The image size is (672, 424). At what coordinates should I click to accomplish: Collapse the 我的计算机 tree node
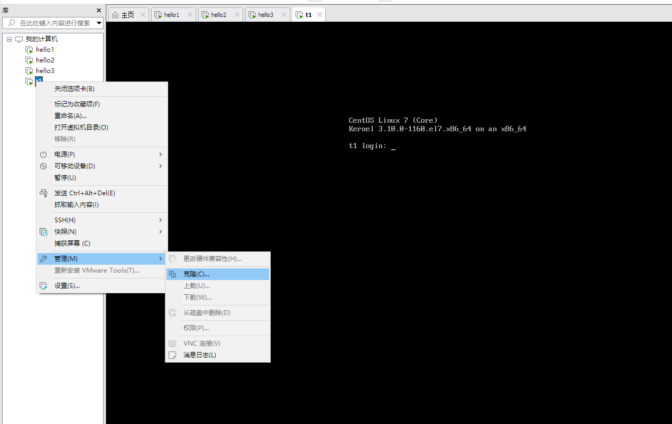point(10,39)
